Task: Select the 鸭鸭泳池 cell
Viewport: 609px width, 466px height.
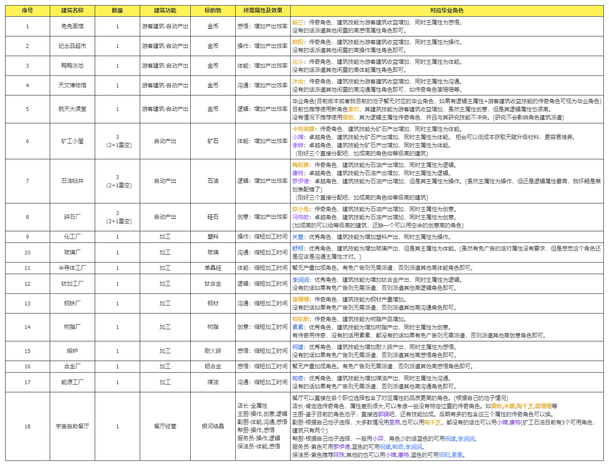Action: [72, 66]
